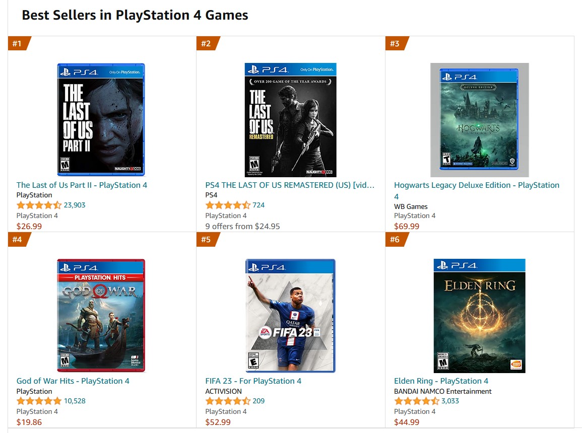Open Hogwarts Legacy Deluxe Edition cover image
Image resolution: width=582 pixels, height=433 pixels.
tap(479, 119)
